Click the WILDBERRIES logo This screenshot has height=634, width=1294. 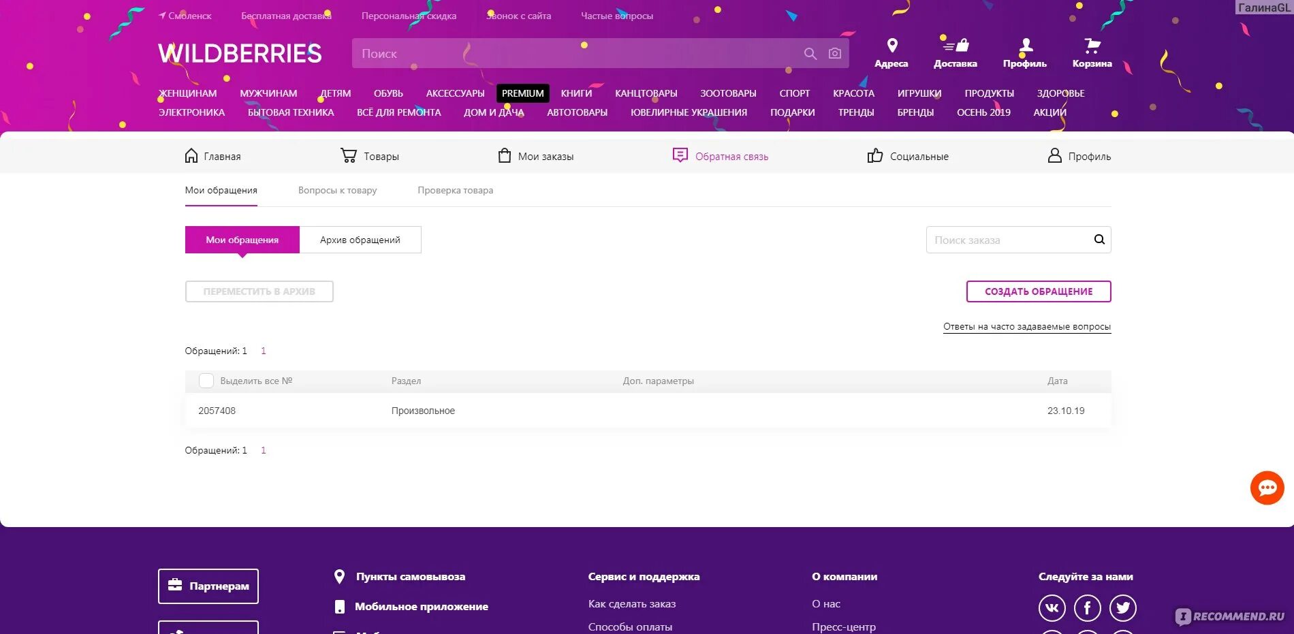(240, 53)
